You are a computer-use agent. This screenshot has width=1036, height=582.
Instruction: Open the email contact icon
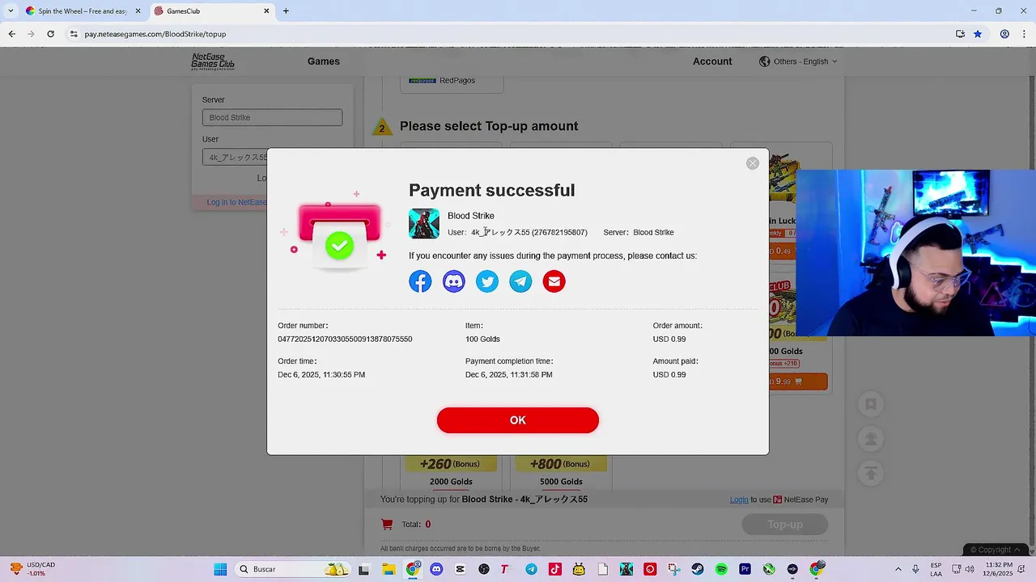(x=554, y=281)
